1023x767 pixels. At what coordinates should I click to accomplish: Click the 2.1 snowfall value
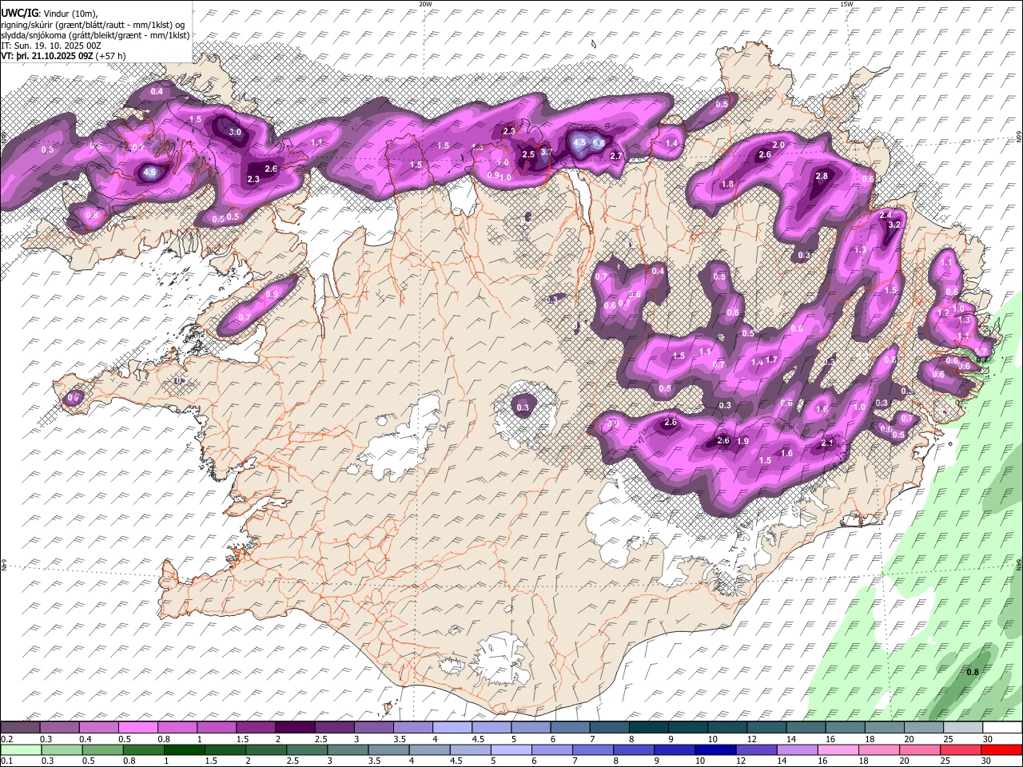827,443
